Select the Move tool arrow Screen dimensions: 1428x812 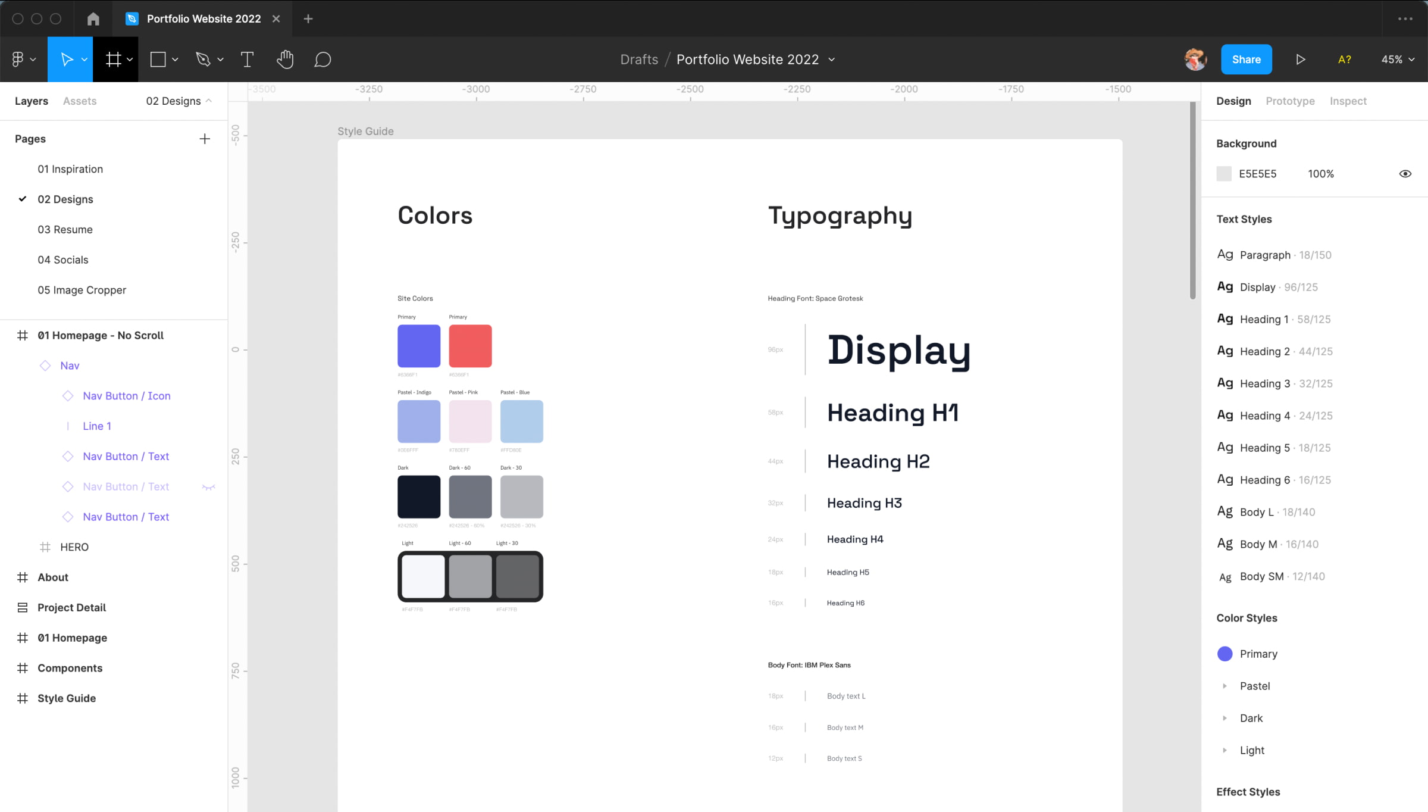pos(67,60)
